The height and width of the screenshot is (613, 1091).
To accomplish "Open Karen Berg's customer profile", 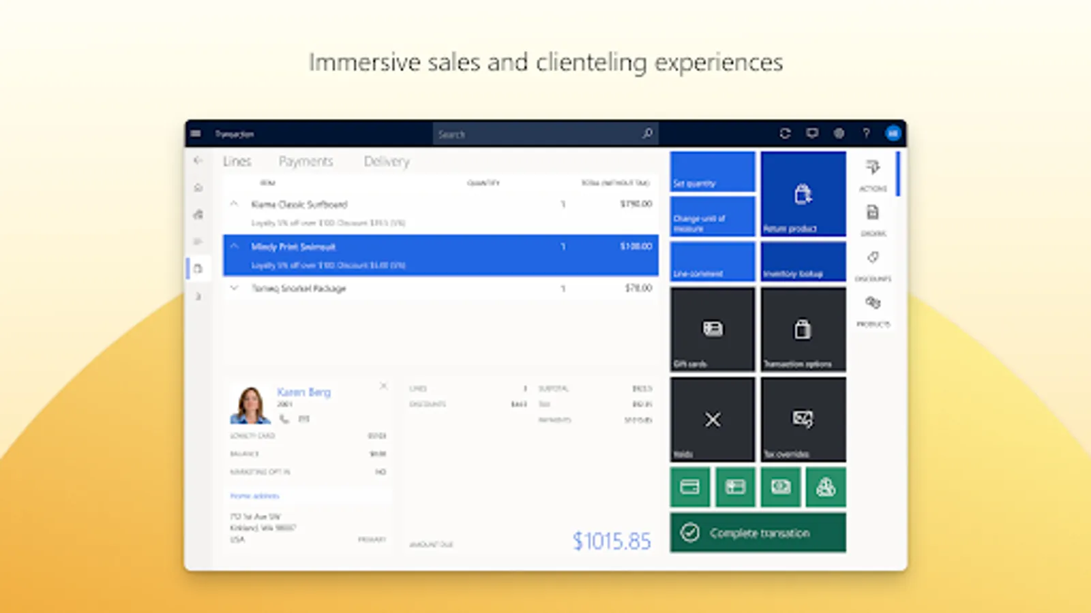I will point(303,392).
